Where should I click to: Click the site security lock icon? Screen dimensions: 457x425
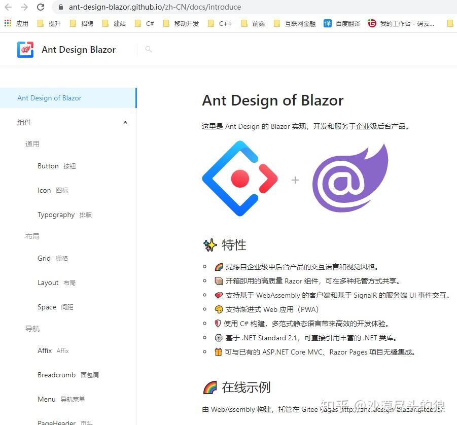(x=60, y=7)
